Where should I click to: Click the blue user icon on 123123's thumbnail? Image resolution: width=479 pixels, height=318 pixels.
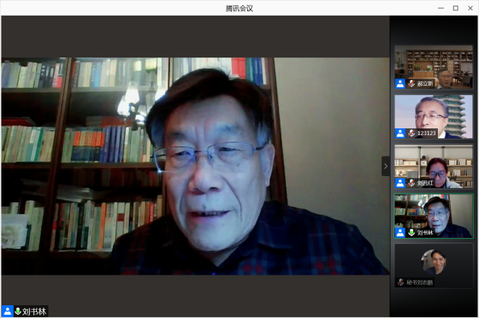tap(400, 133)
